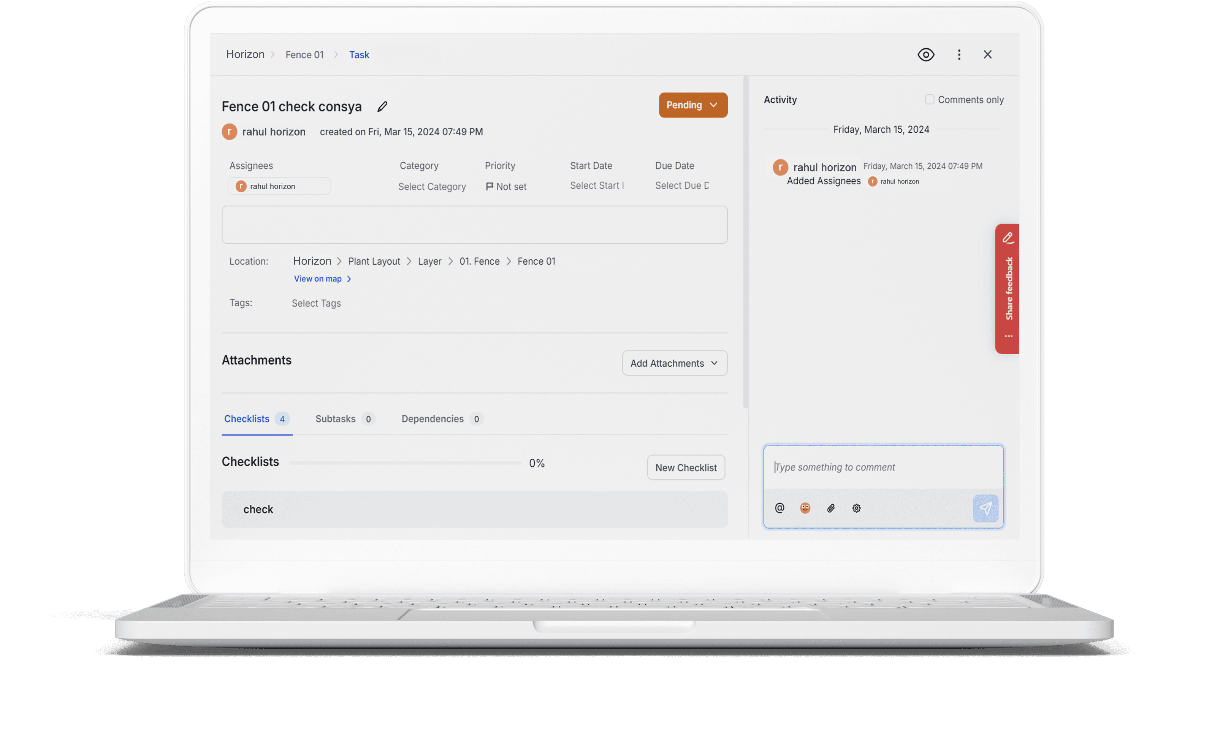Viewport: 1212px width, 738px height.
Task: Enable the Comments only filter
Action: [x=930, y=99]
